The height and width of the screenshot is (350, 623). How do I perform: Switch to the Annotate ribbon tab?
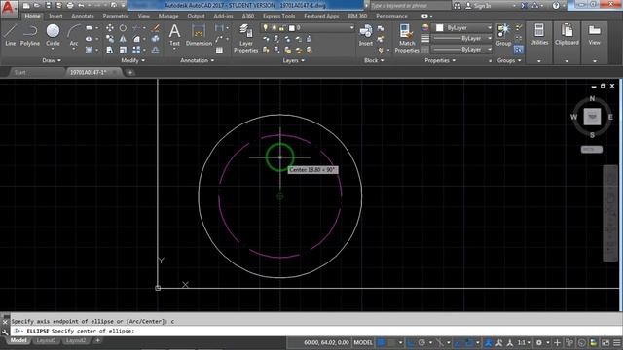coord(82,16)
